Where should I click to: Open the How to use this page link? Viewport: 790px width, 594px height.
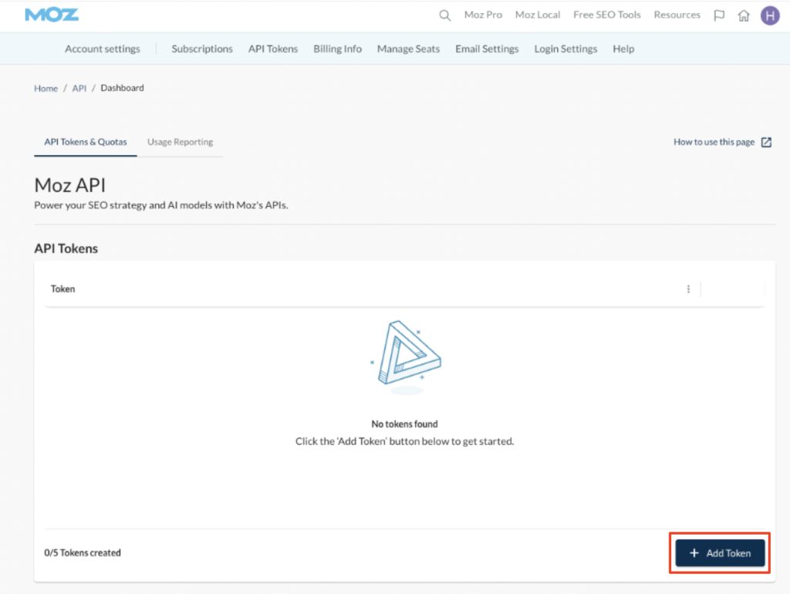pos(714,142)
